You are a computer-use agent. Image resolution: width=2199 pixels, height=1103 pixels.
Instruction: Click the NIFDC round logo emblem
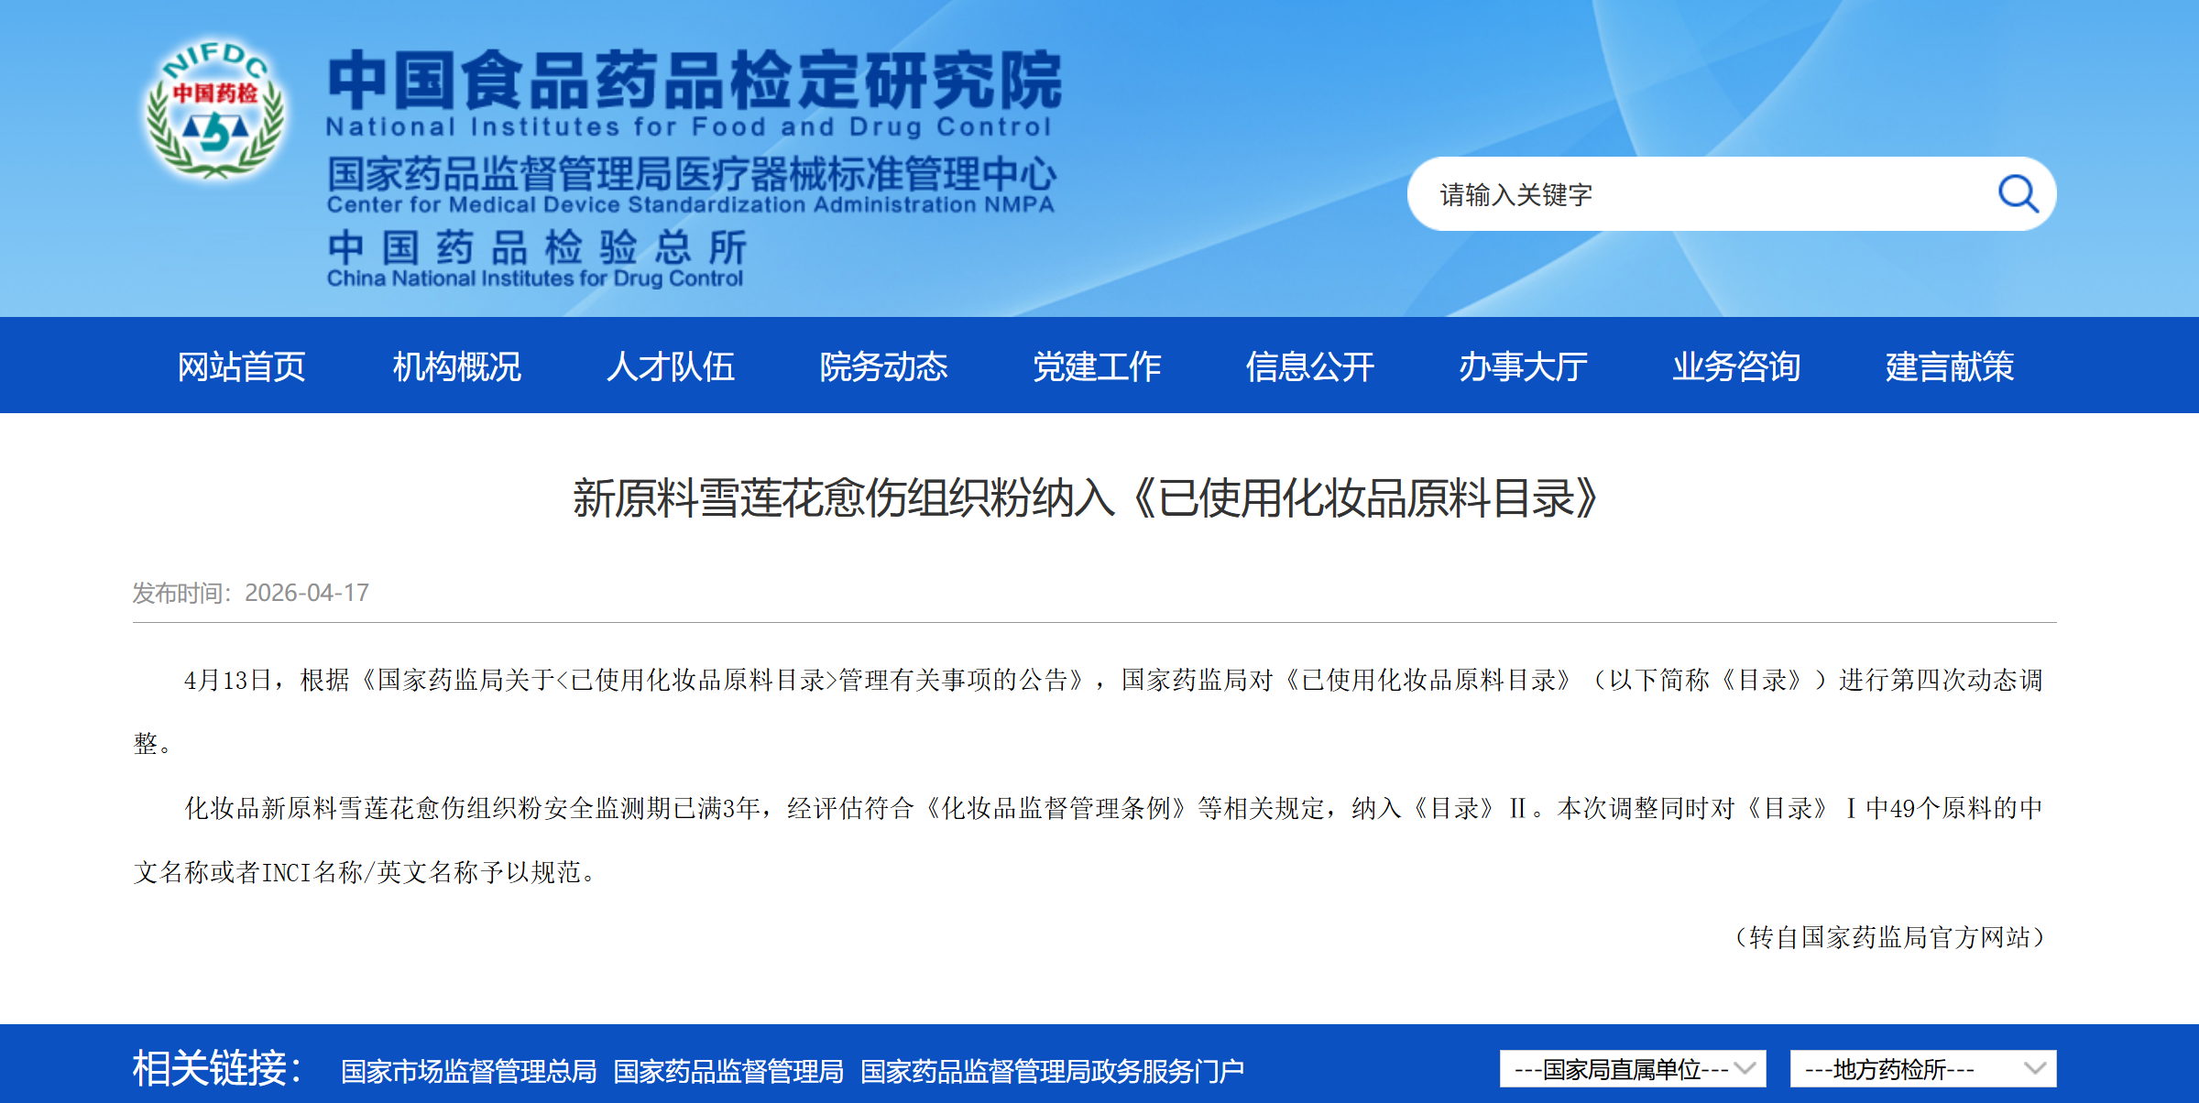216,110
